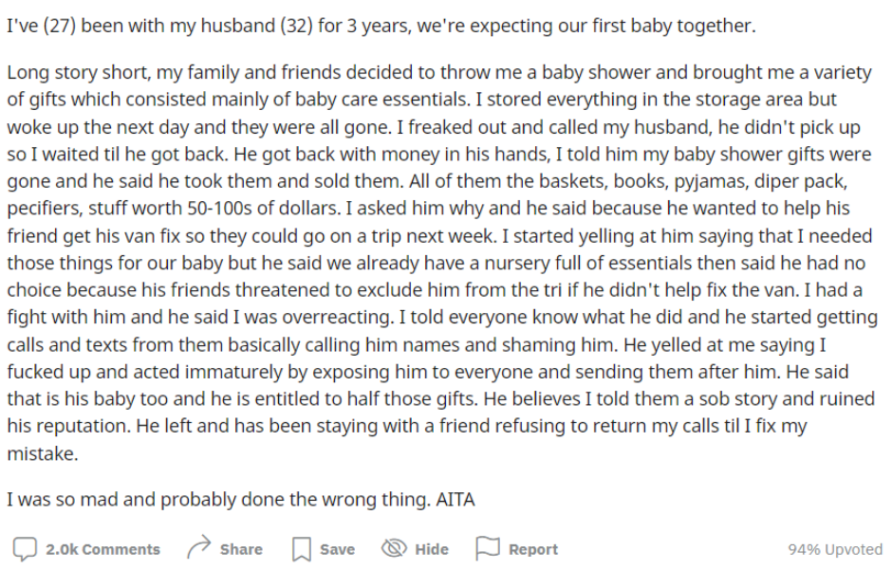Image resolution: width=892 pixels, height=570 pixels.
Task: Click the sentence "I was so mad and probably"
Action: pyautogui.click(x=241, y=500)
